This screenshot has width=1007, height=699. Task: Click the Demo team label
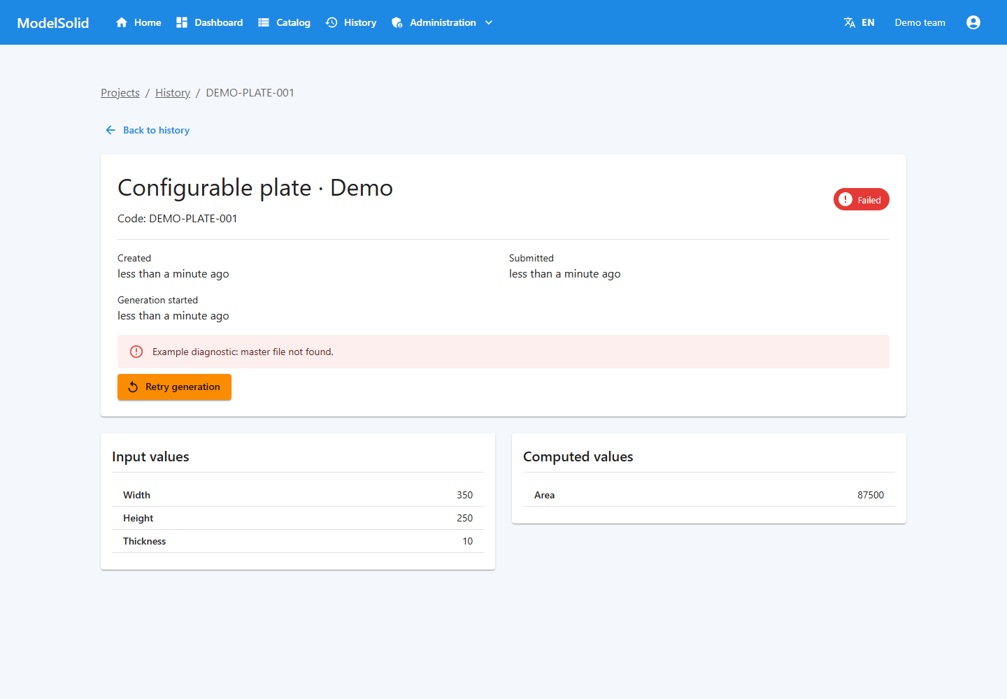(x=920, y=22)
